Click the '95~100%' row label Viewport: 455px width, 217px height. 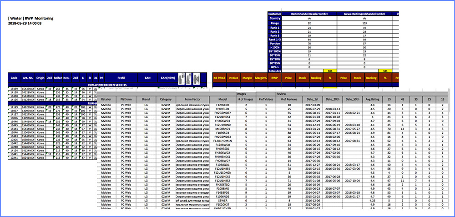pyautogui.click(x=275, y=51)
